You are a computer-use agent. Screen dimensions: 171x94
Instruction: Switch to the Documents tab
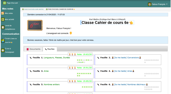[33, 49]
